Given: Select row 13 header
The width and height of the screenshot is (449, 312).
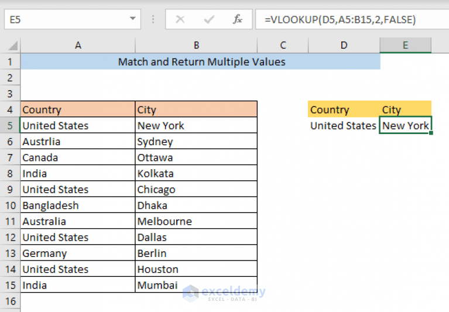Looking at the screenshot, I should tap(10, 253).
